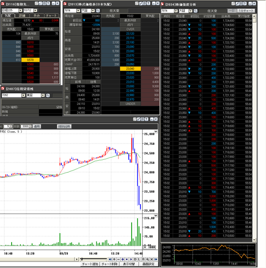
Task: Open the 日経225 dropdown
Action: coord(20,10)
